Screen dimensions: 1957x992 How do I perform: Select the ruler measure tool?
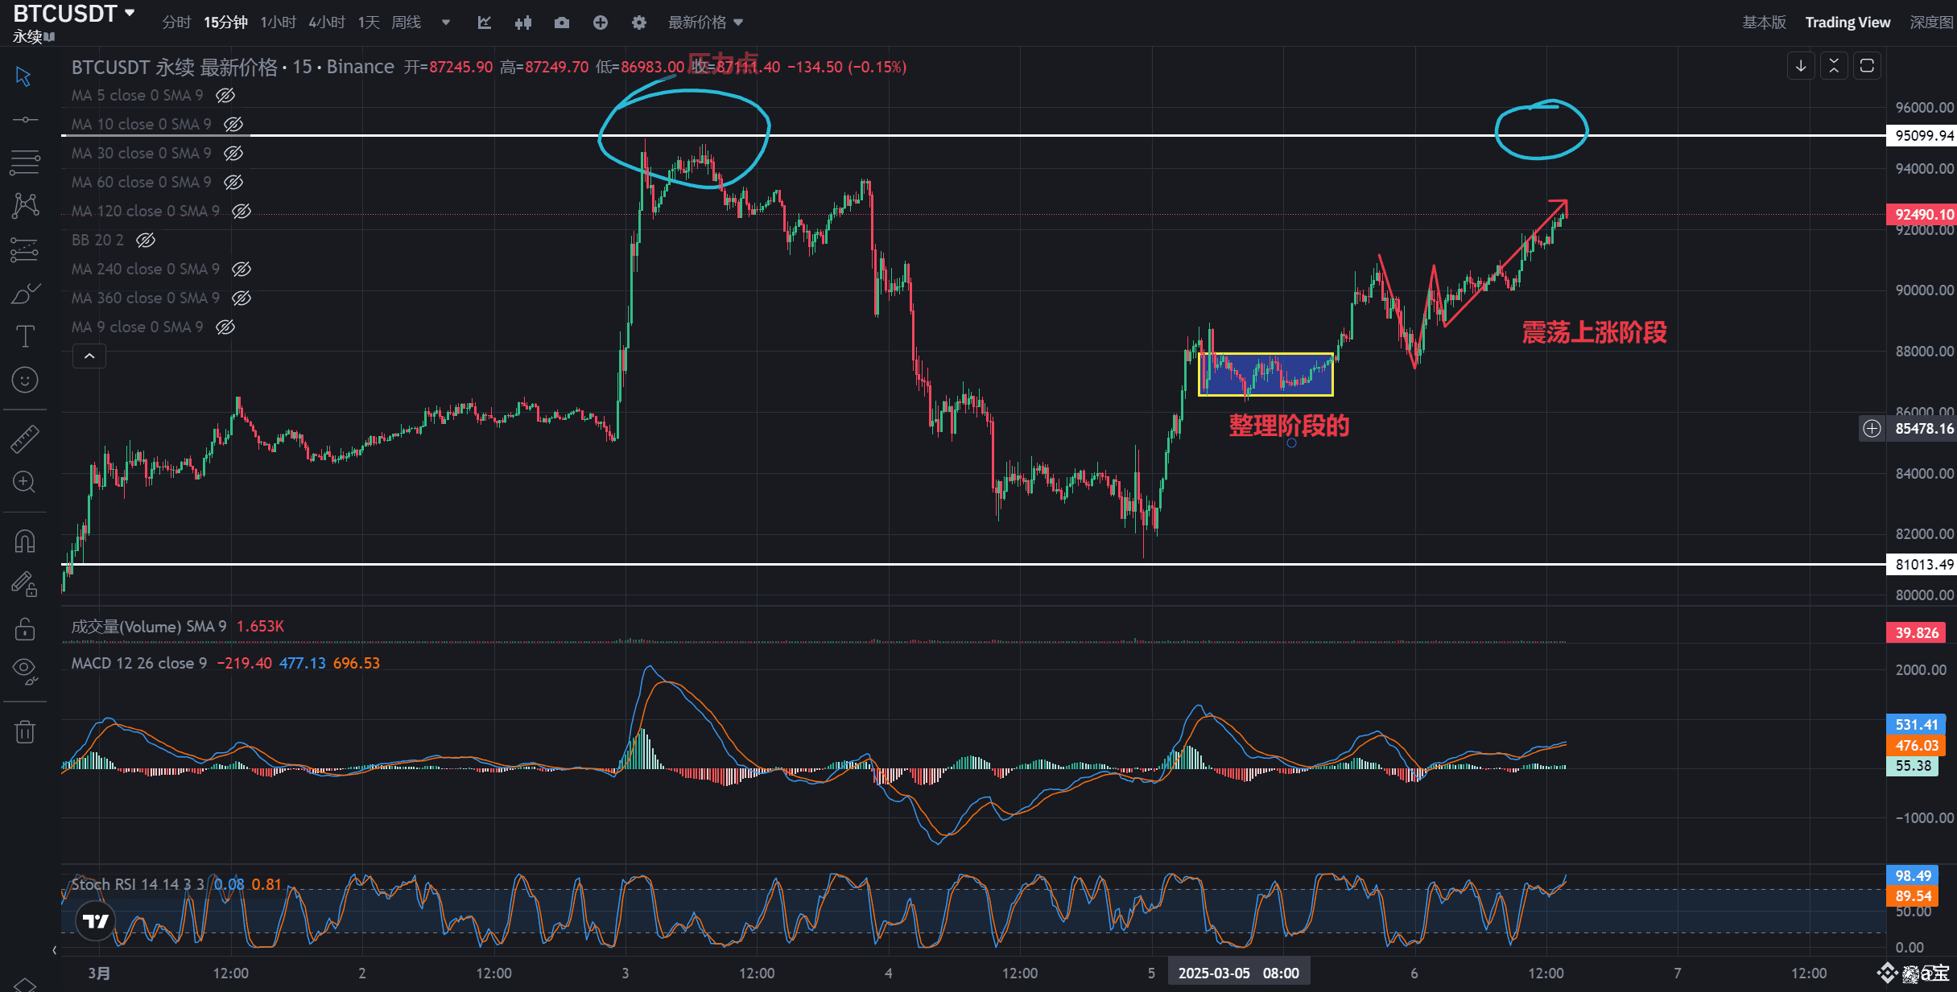click(25, 438)
